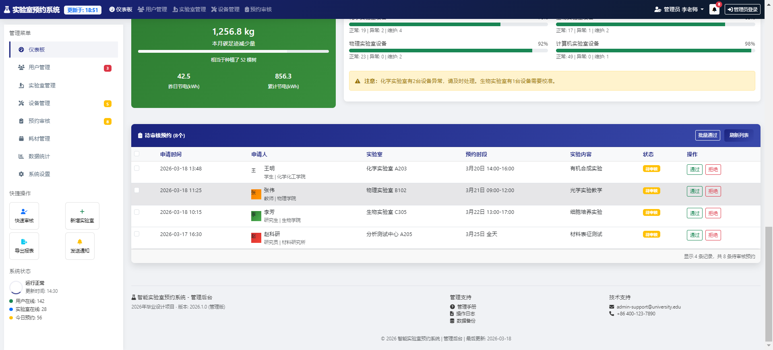Click the 数据统计 sidebar chart icon

pyautogui.click(x=21, y=156)
